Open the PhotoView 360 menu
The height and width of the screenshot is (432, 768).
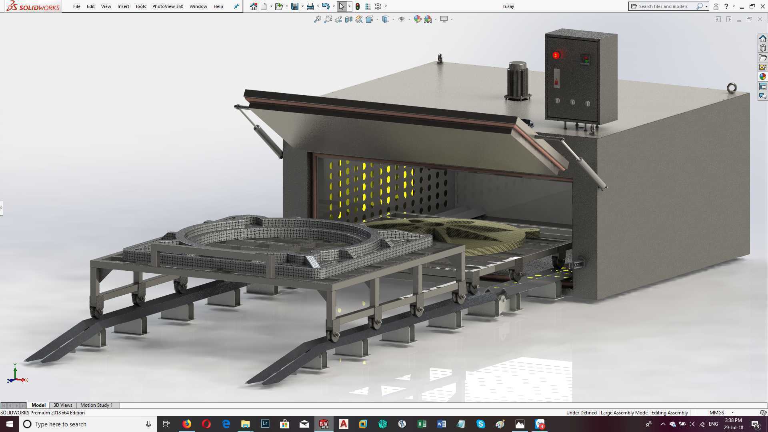coord(168,6)
